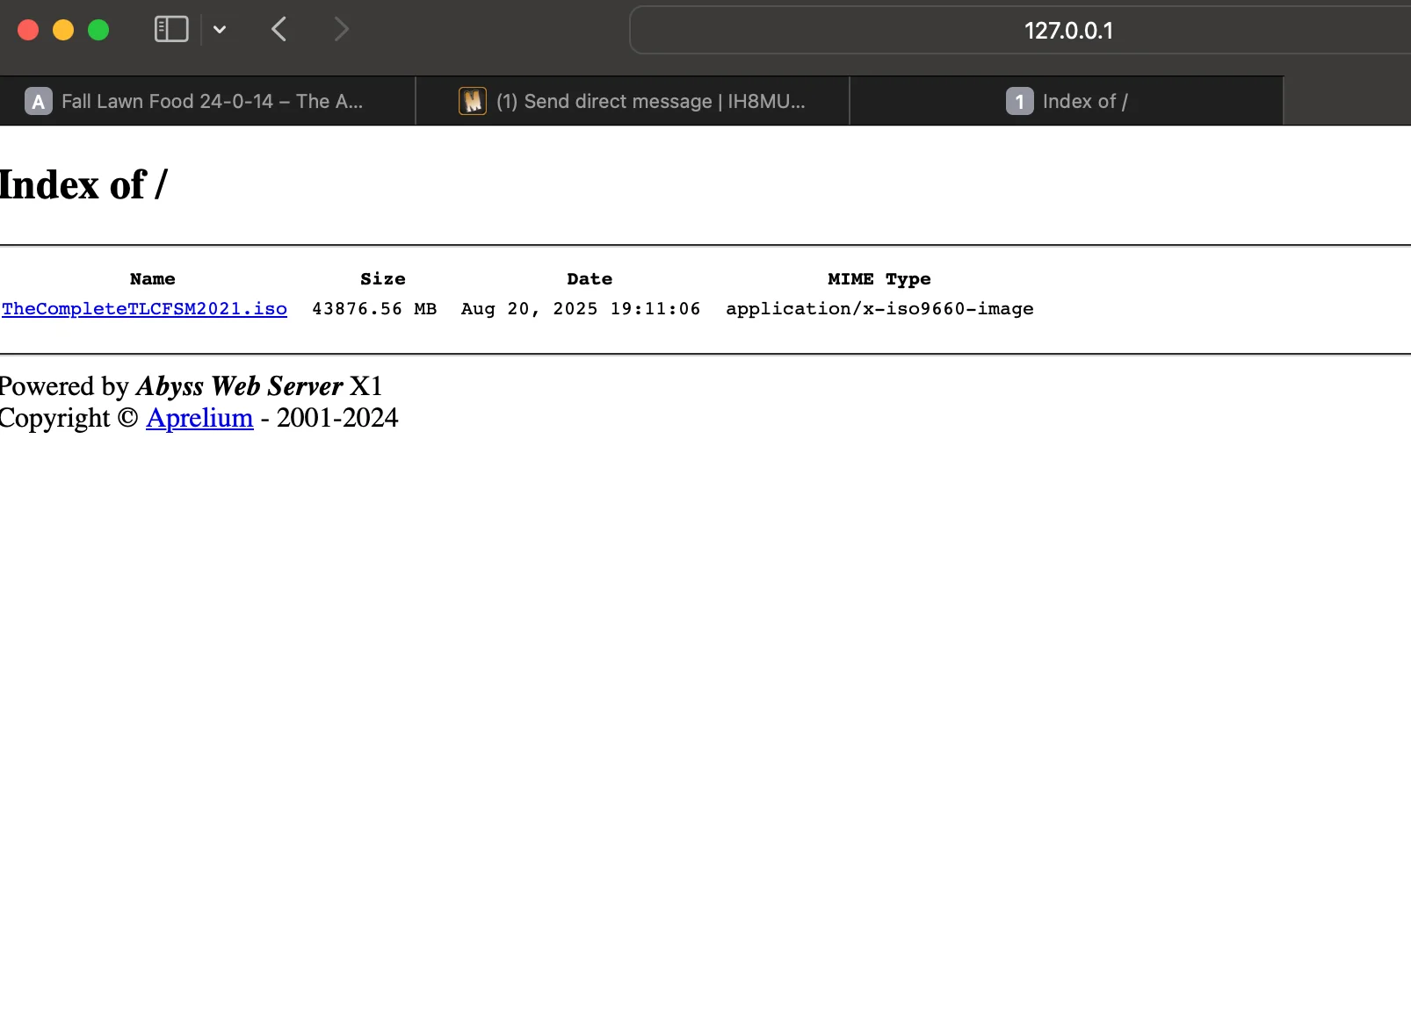The width and height of the screenshot is (1411, 1036).
Task: Click the '1' favicon on Index of tab
Action: click(x=1019, y=102)
